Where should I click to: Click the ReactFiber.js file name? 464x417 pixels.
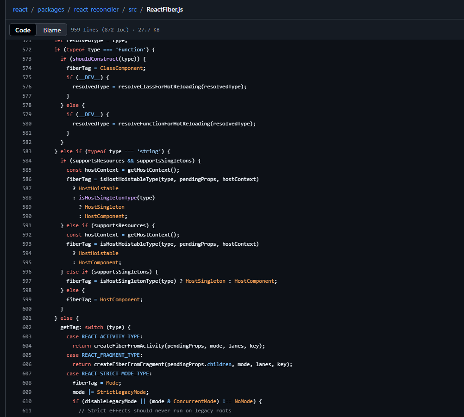click(165, 9)
